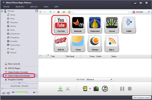Mute the player using speaker icon
This screenshot has width=152, height=100.
(13, 92)
